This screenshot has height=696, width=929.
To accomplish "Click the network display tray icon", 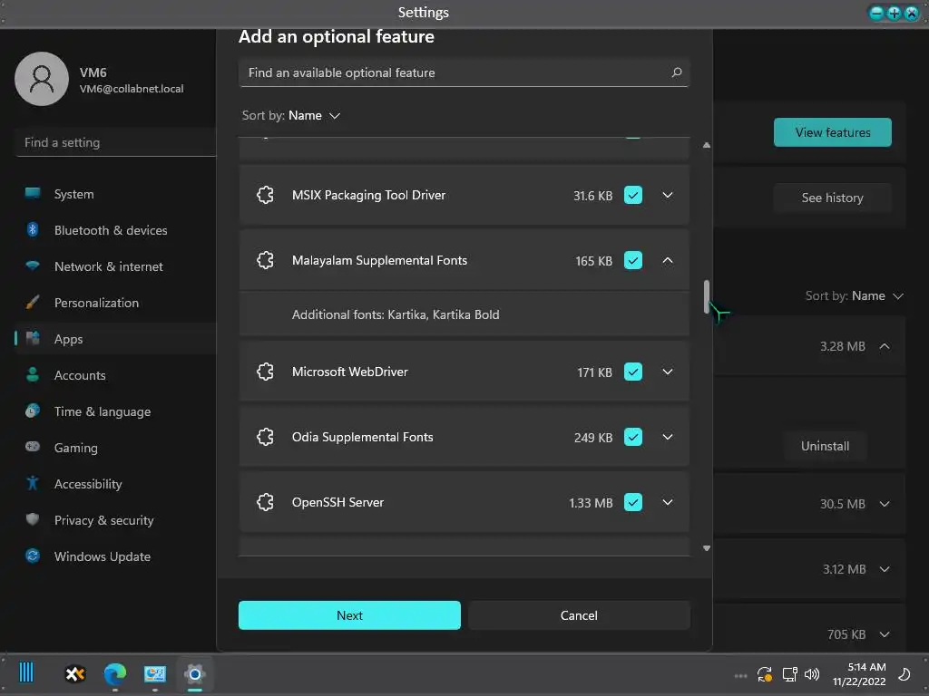I will 789,674.
